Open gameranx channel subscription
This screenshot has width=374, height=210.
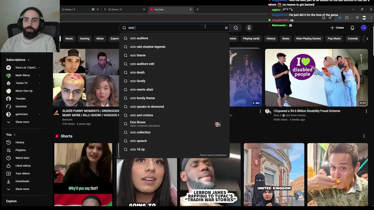(24, 114)
